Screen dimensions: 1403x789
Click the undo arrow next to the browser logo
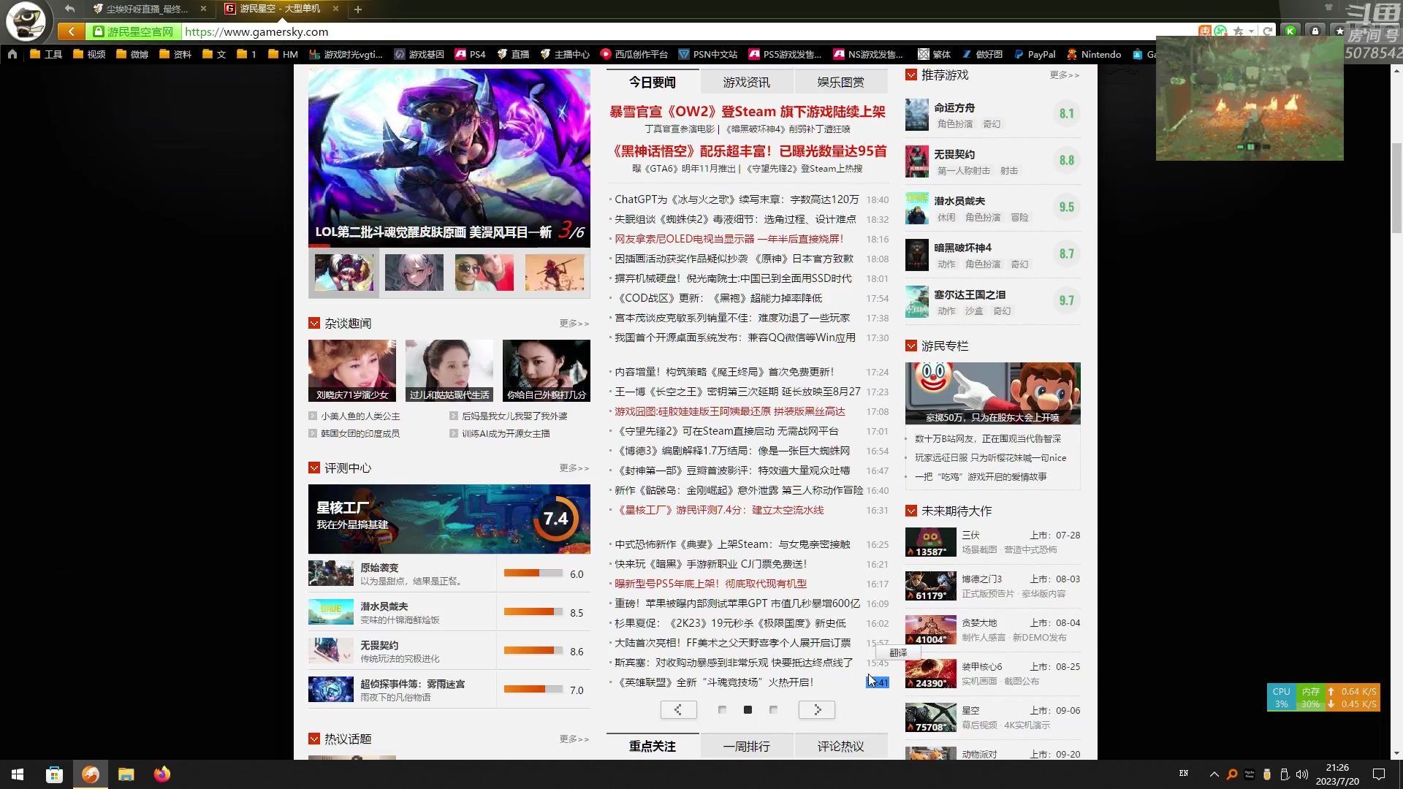[69, 9]
